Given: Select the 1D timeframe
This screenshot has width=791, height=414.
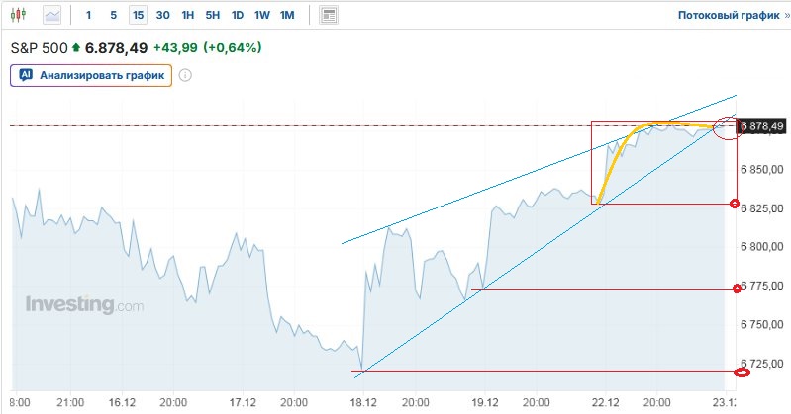Looking at the screenshot, I should pyautogui.click(x=238, y=15).
